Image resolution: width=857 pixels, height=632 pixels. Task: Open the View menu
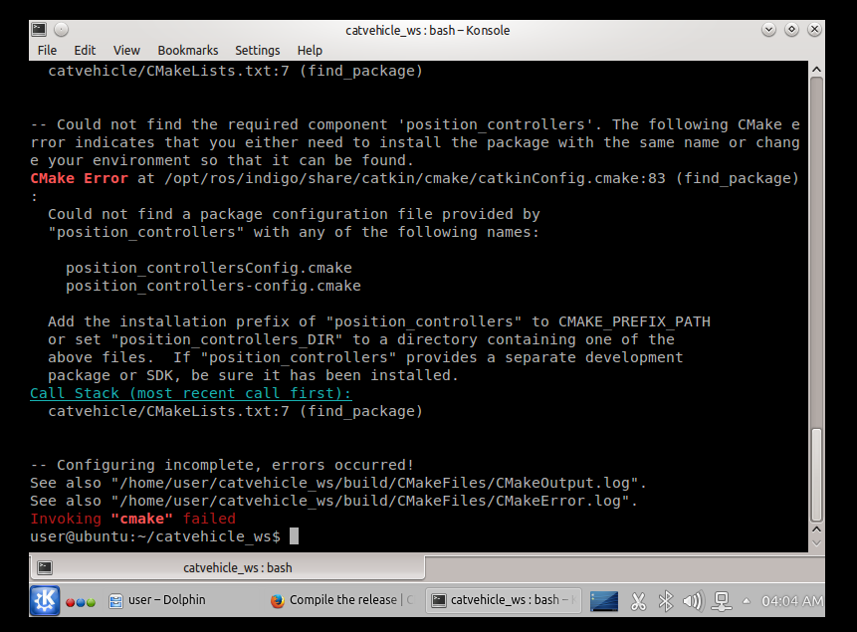coord(126,50)
